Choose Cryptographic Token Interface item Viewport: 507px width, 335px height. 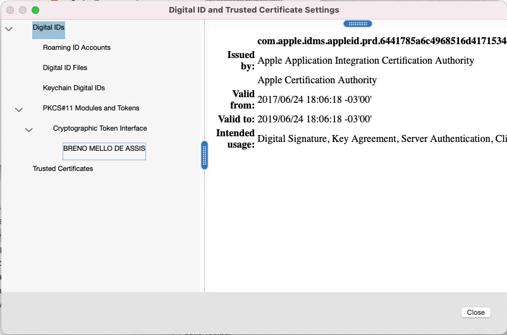pyautogui.click(x=100, y=128)
